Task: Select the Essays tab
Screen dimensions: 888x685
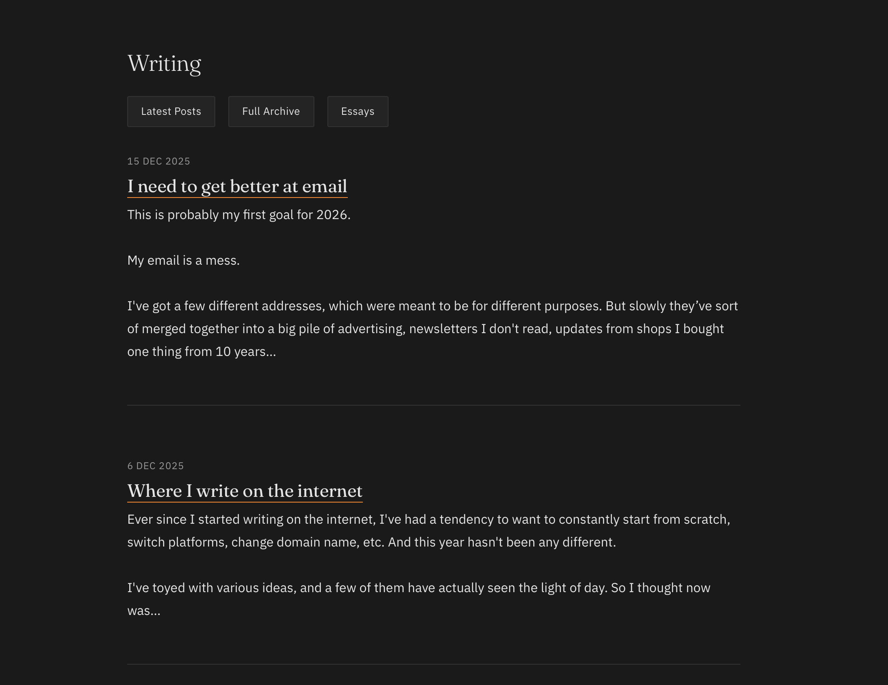Action: pyautogui.click(x=358, y=112)
